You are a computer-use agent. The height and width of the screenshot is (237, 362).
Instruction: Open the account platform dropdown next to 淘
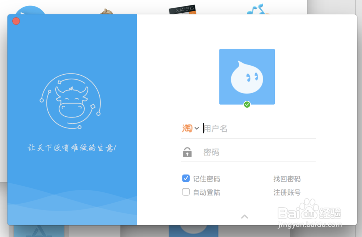197,128
